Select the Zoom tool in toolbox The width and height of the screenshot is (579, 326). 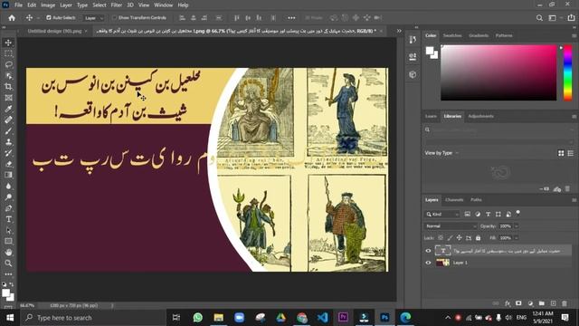coord(8,264)
